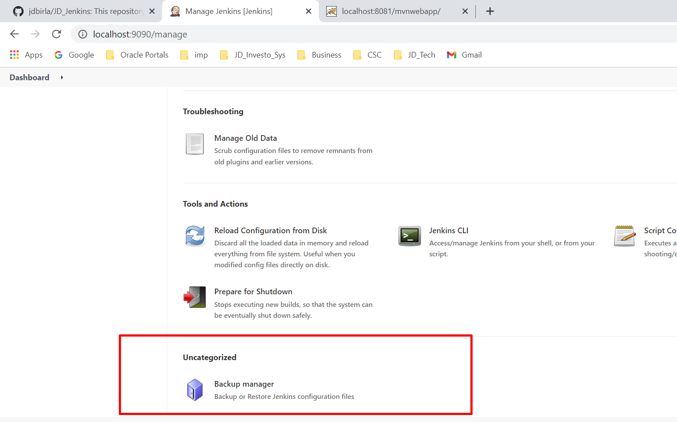Open the Script Console link

tap(660, 231)
